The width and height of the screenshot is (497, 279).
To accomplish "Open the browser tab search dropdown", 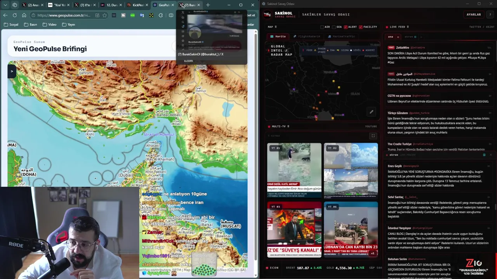I will pos(5,5).
